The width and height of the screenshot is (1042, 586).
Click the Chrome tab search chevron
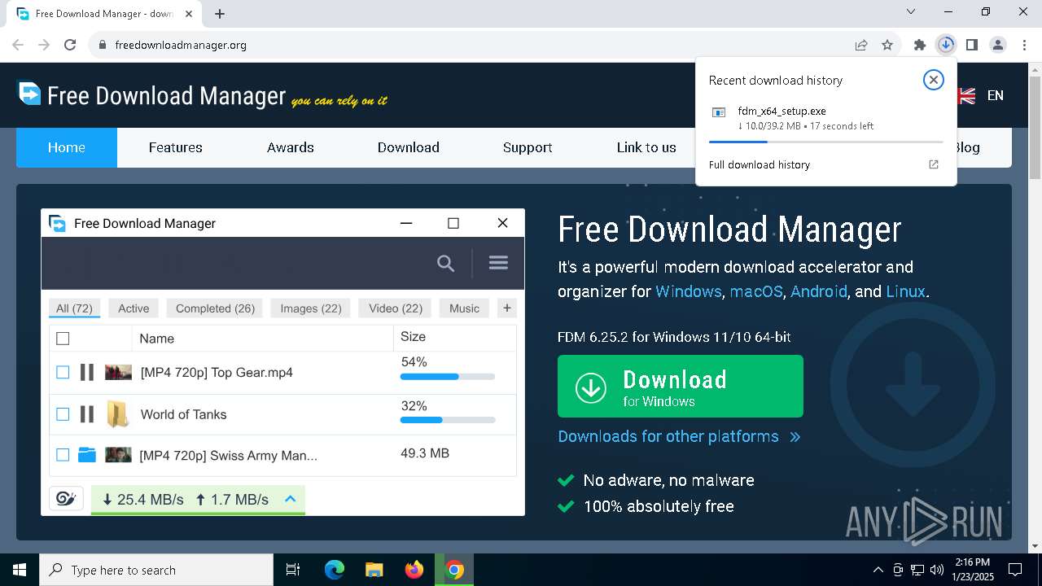click(911, 11)
